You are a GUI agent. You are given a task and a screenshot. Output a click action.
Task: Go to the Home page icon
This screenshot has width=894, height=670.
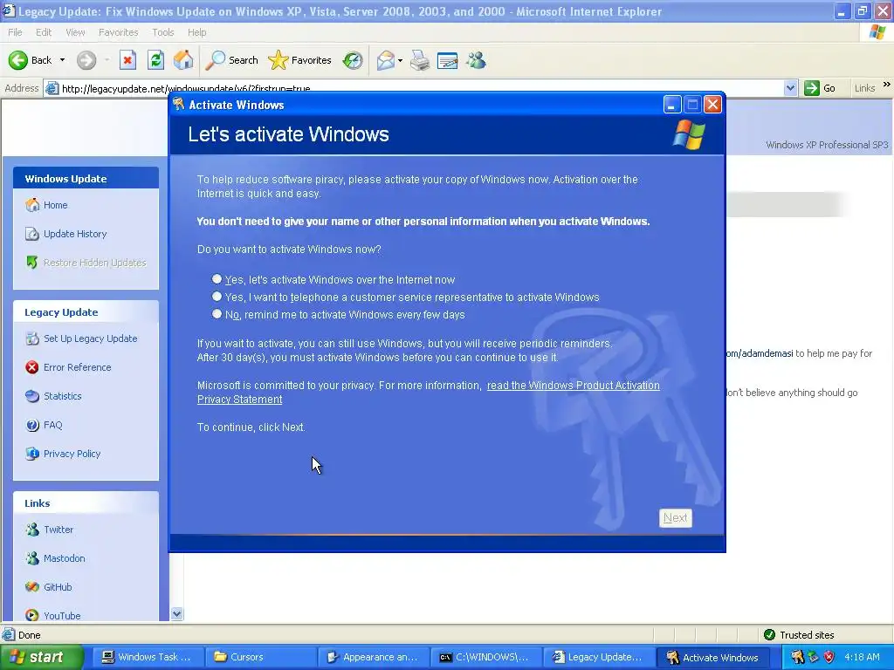(x=183, y=60)
